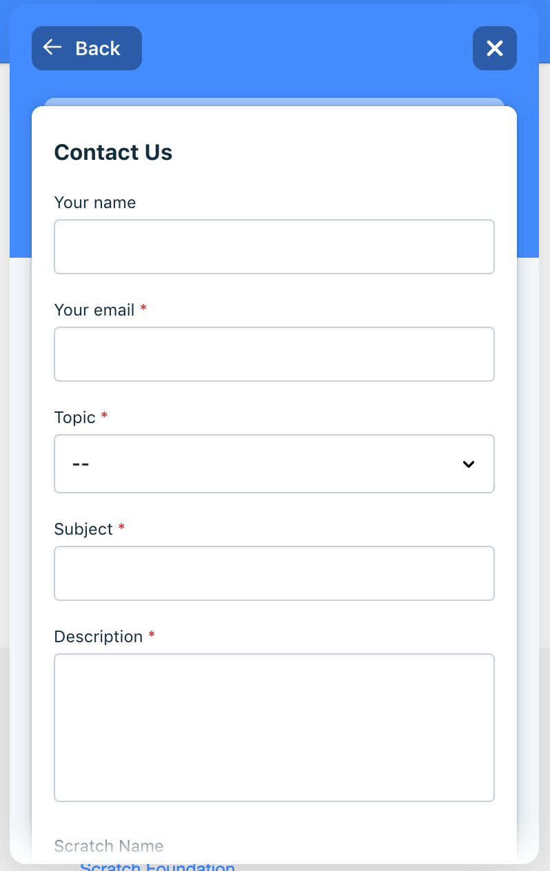Click the "Description" field label

[99, 637]
